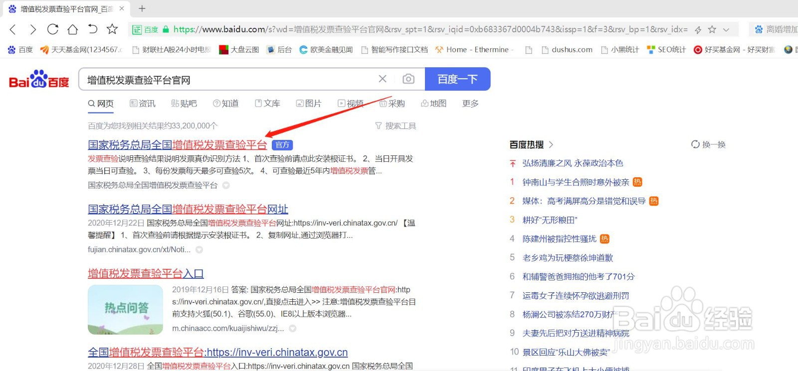Open hot search 媒体：高考满屏高分是错觉和误导
This screenshot has width=798, height=371.
click(x=584, y=201)
